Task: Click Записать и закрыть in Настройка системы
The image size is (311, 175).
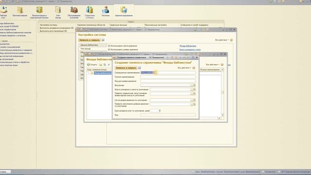Action: point(89,40)
